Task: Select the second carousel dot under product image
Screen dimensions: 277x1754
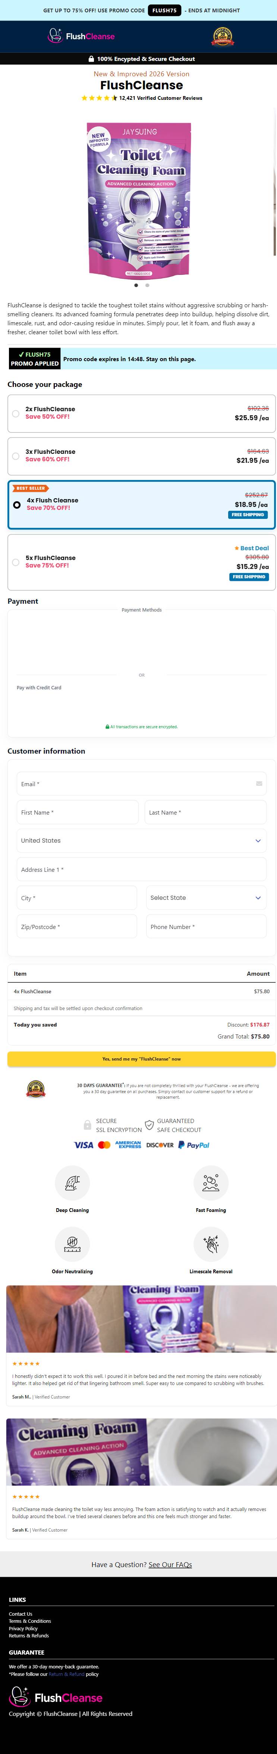Action: pyautogui.click(x=147, y=285)
